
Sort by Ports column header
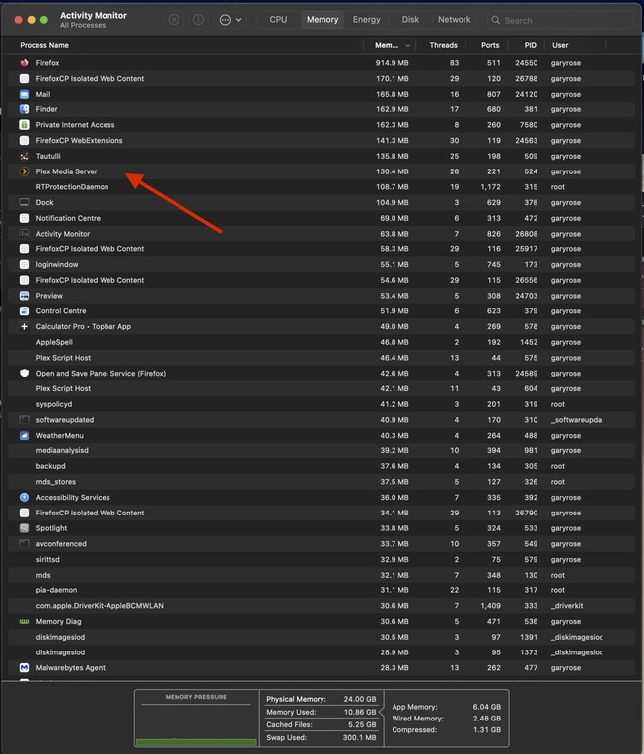490,45
